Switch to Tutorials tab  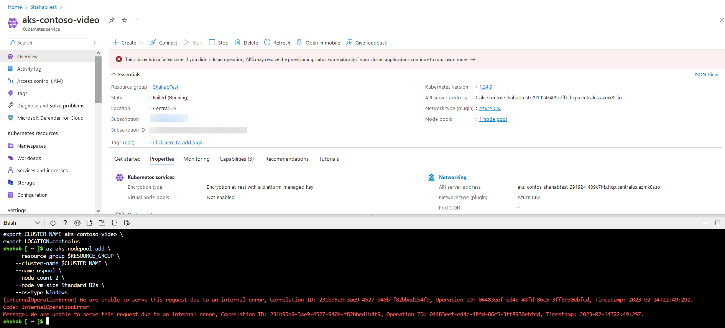pos(329,159)
